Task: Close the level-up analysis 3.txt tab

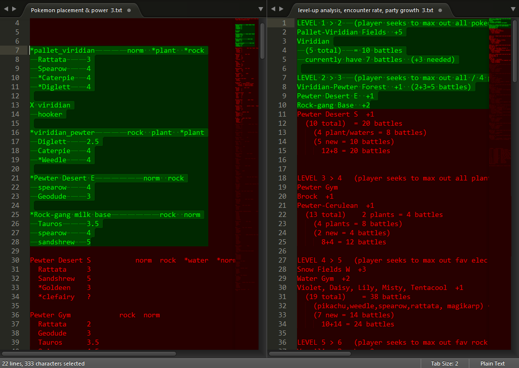Action: [440, 10]
